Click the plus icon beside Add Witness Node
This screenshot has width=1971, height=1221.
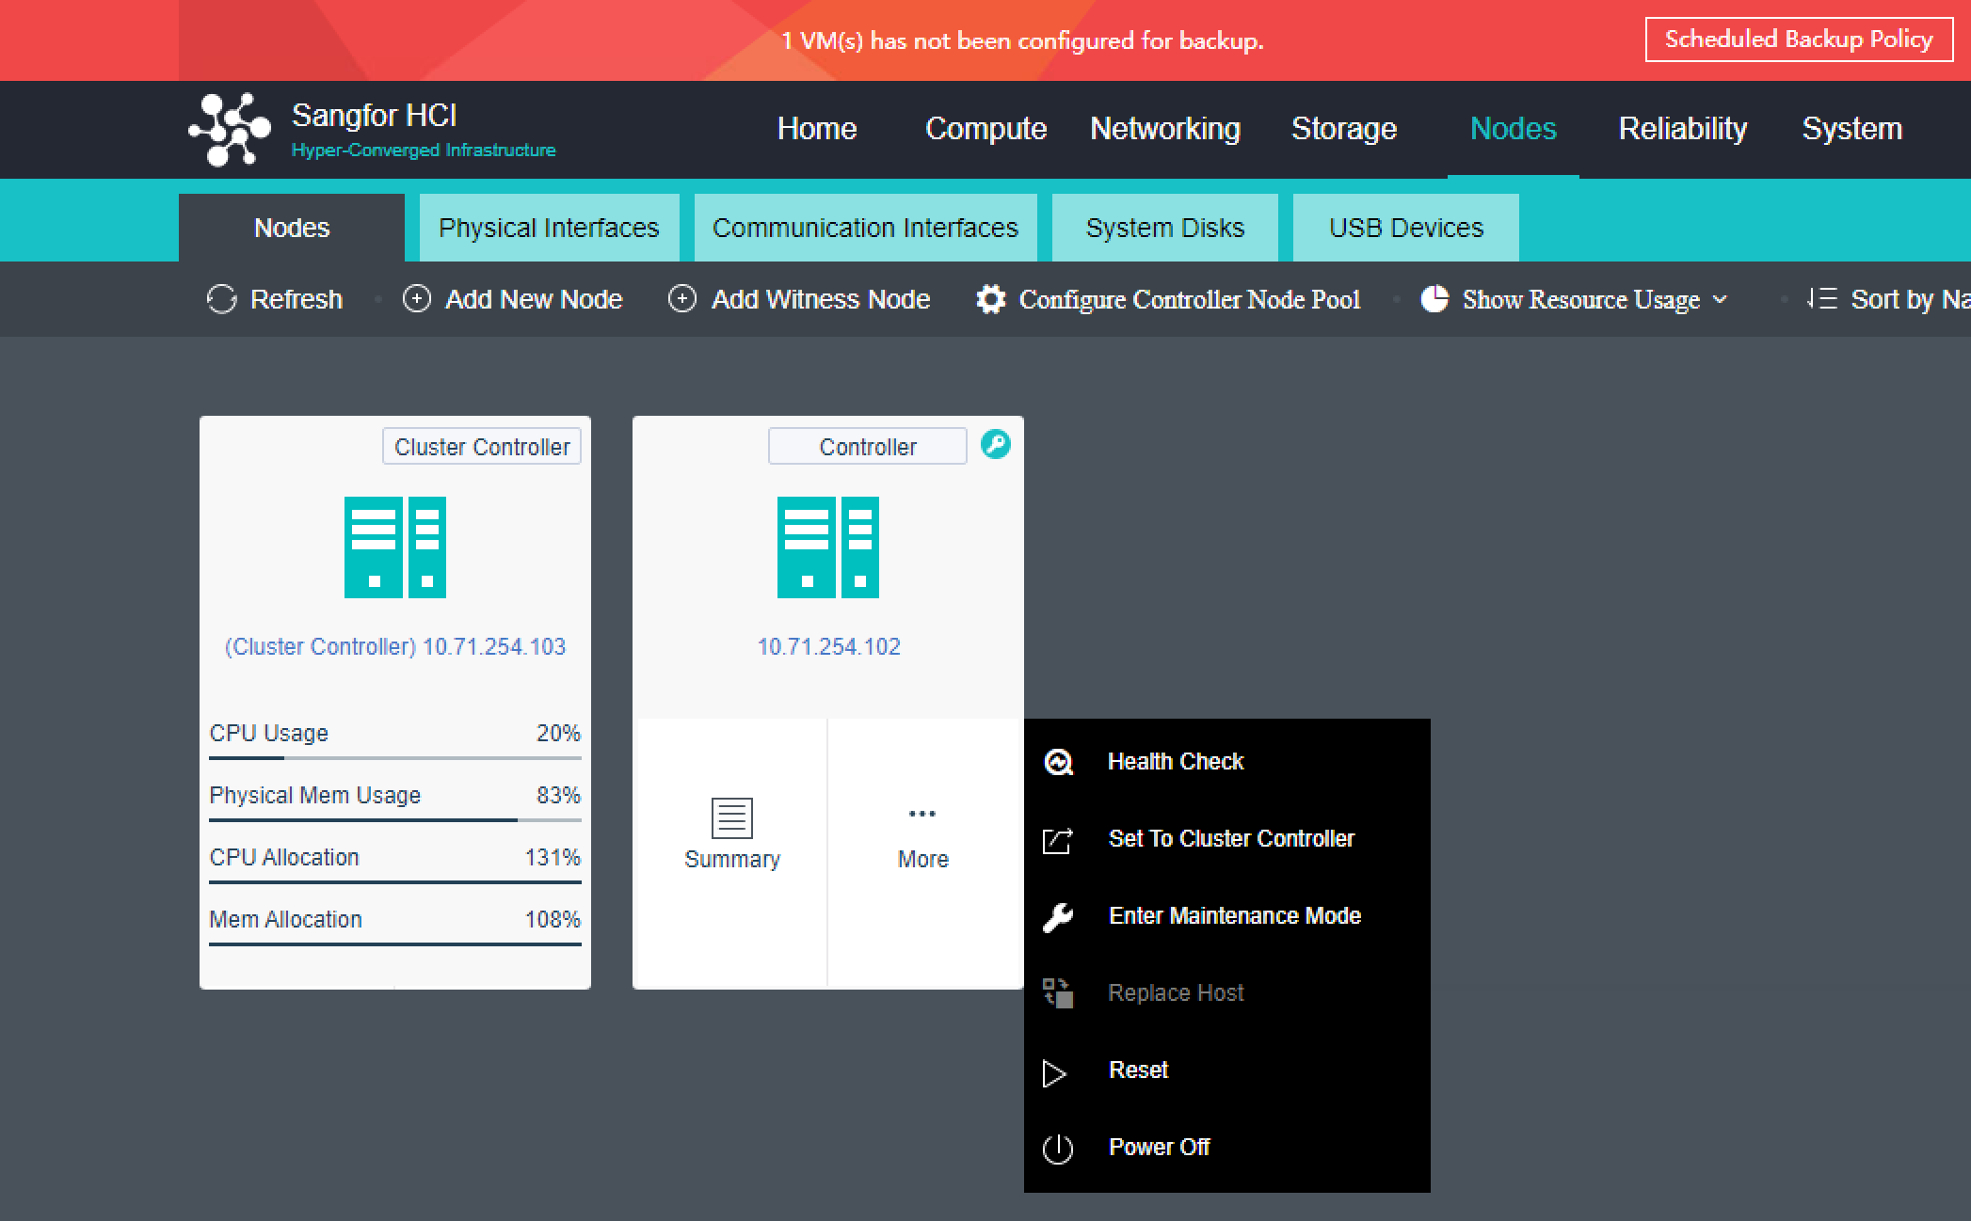682,299
